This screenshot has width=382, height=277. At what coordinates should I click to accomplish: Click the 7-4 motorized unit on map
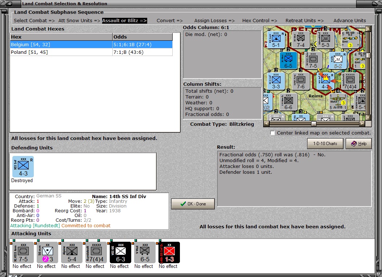[301, 40]
